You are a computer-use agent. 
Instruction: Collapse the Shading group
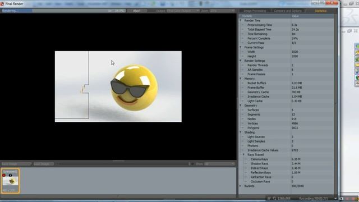click(241, 132)
